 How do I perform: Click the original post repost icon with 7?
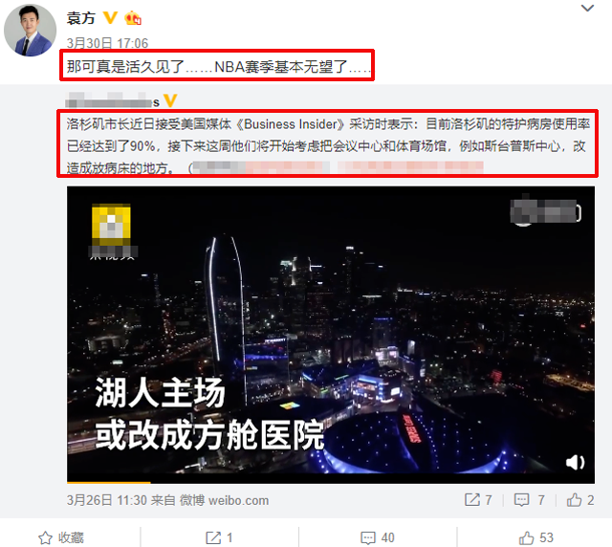point(478,500)
